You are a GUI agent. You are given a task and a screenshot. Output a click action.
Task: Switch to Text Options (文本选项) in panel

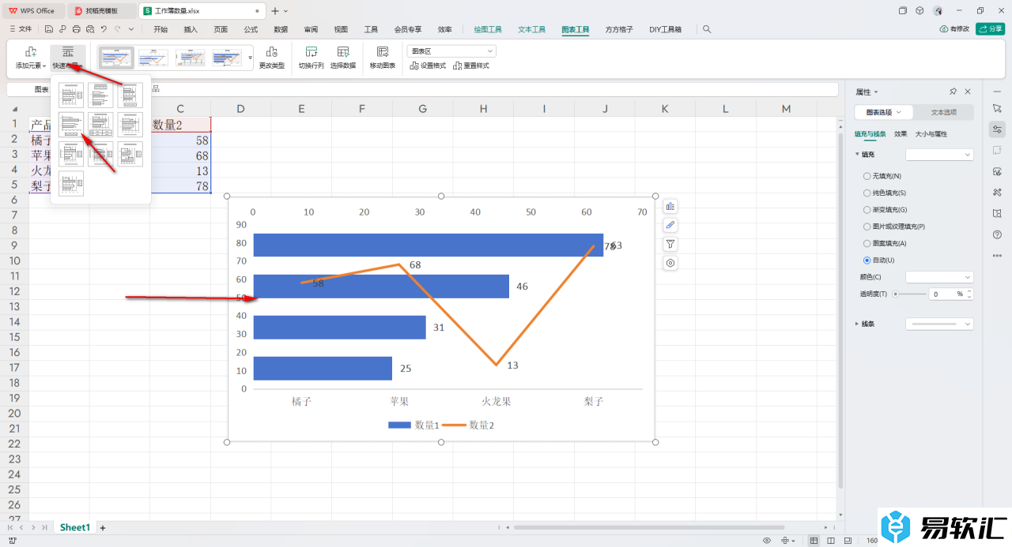point(943,112)
